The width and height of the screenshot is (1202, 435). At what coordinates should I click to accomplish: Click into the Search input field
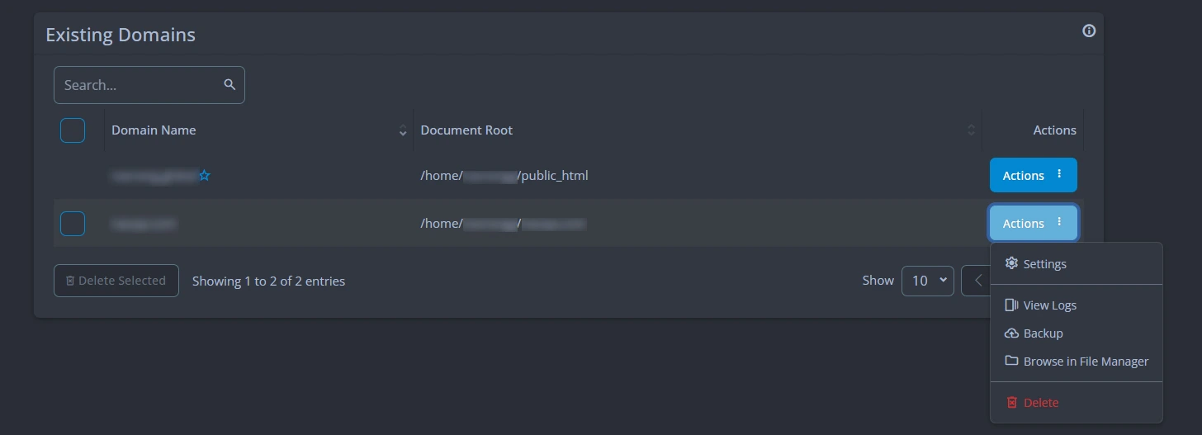(x=149, y=85)
